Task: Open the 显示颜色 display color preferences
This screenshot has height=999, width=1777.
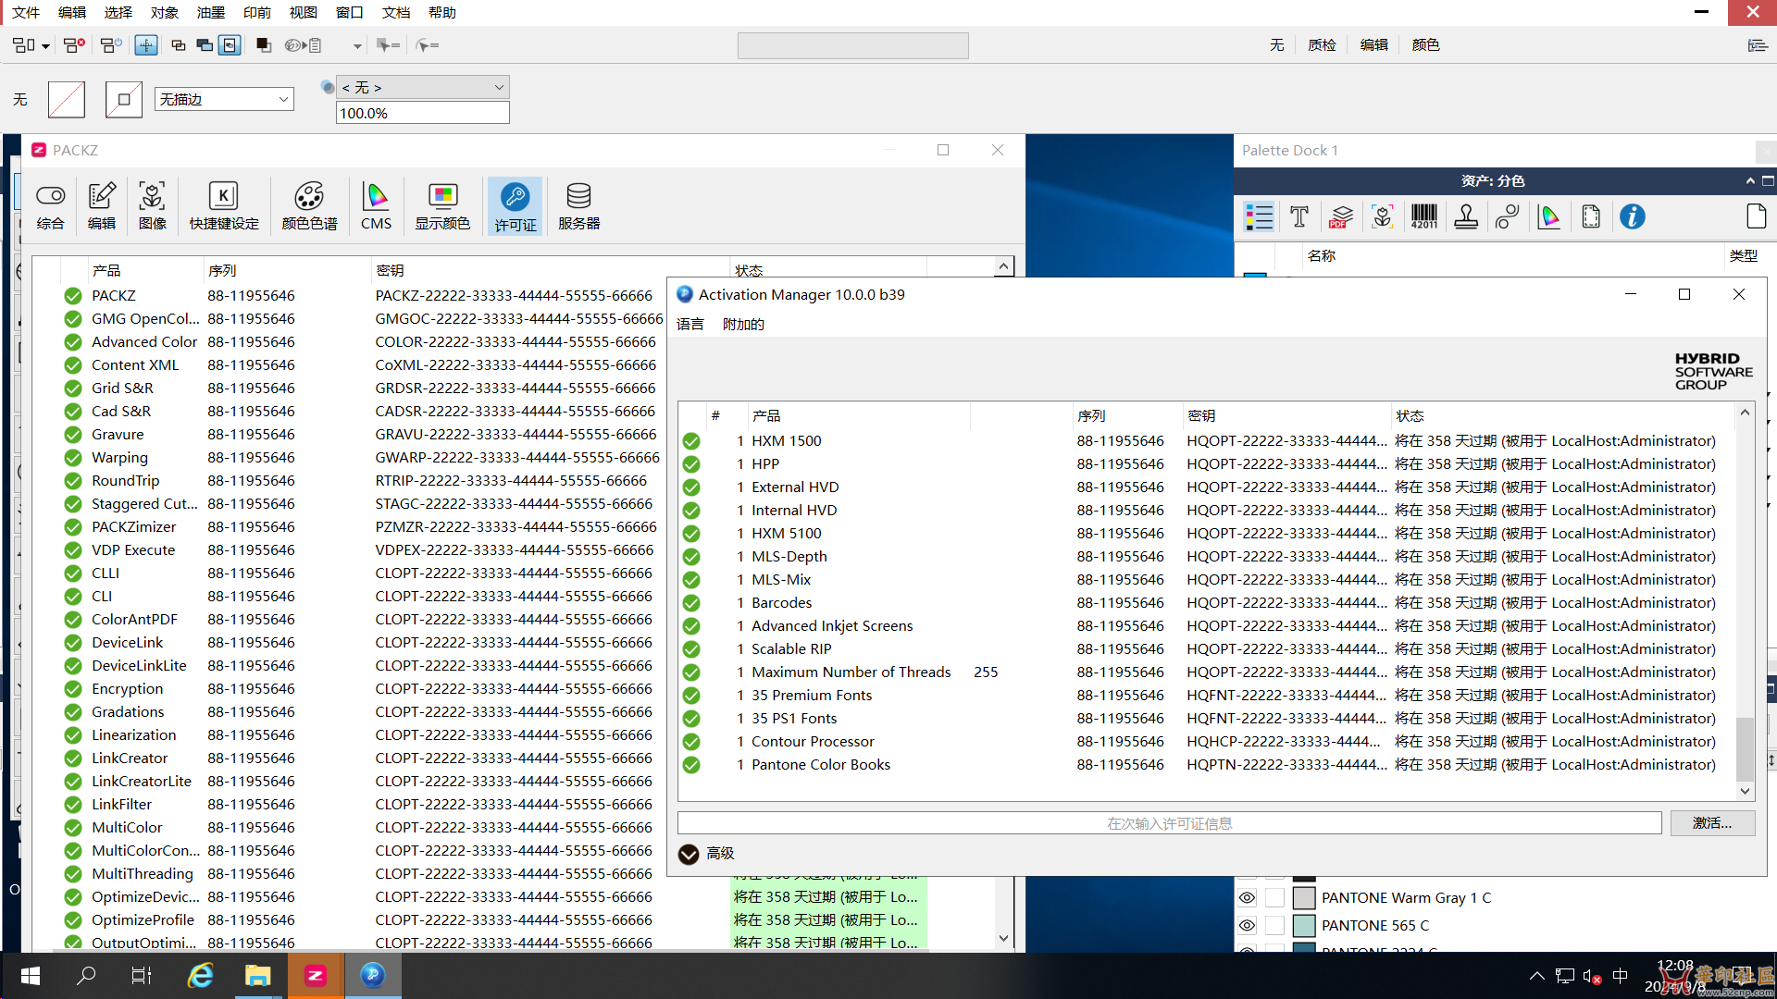Action: coord(442,205)
